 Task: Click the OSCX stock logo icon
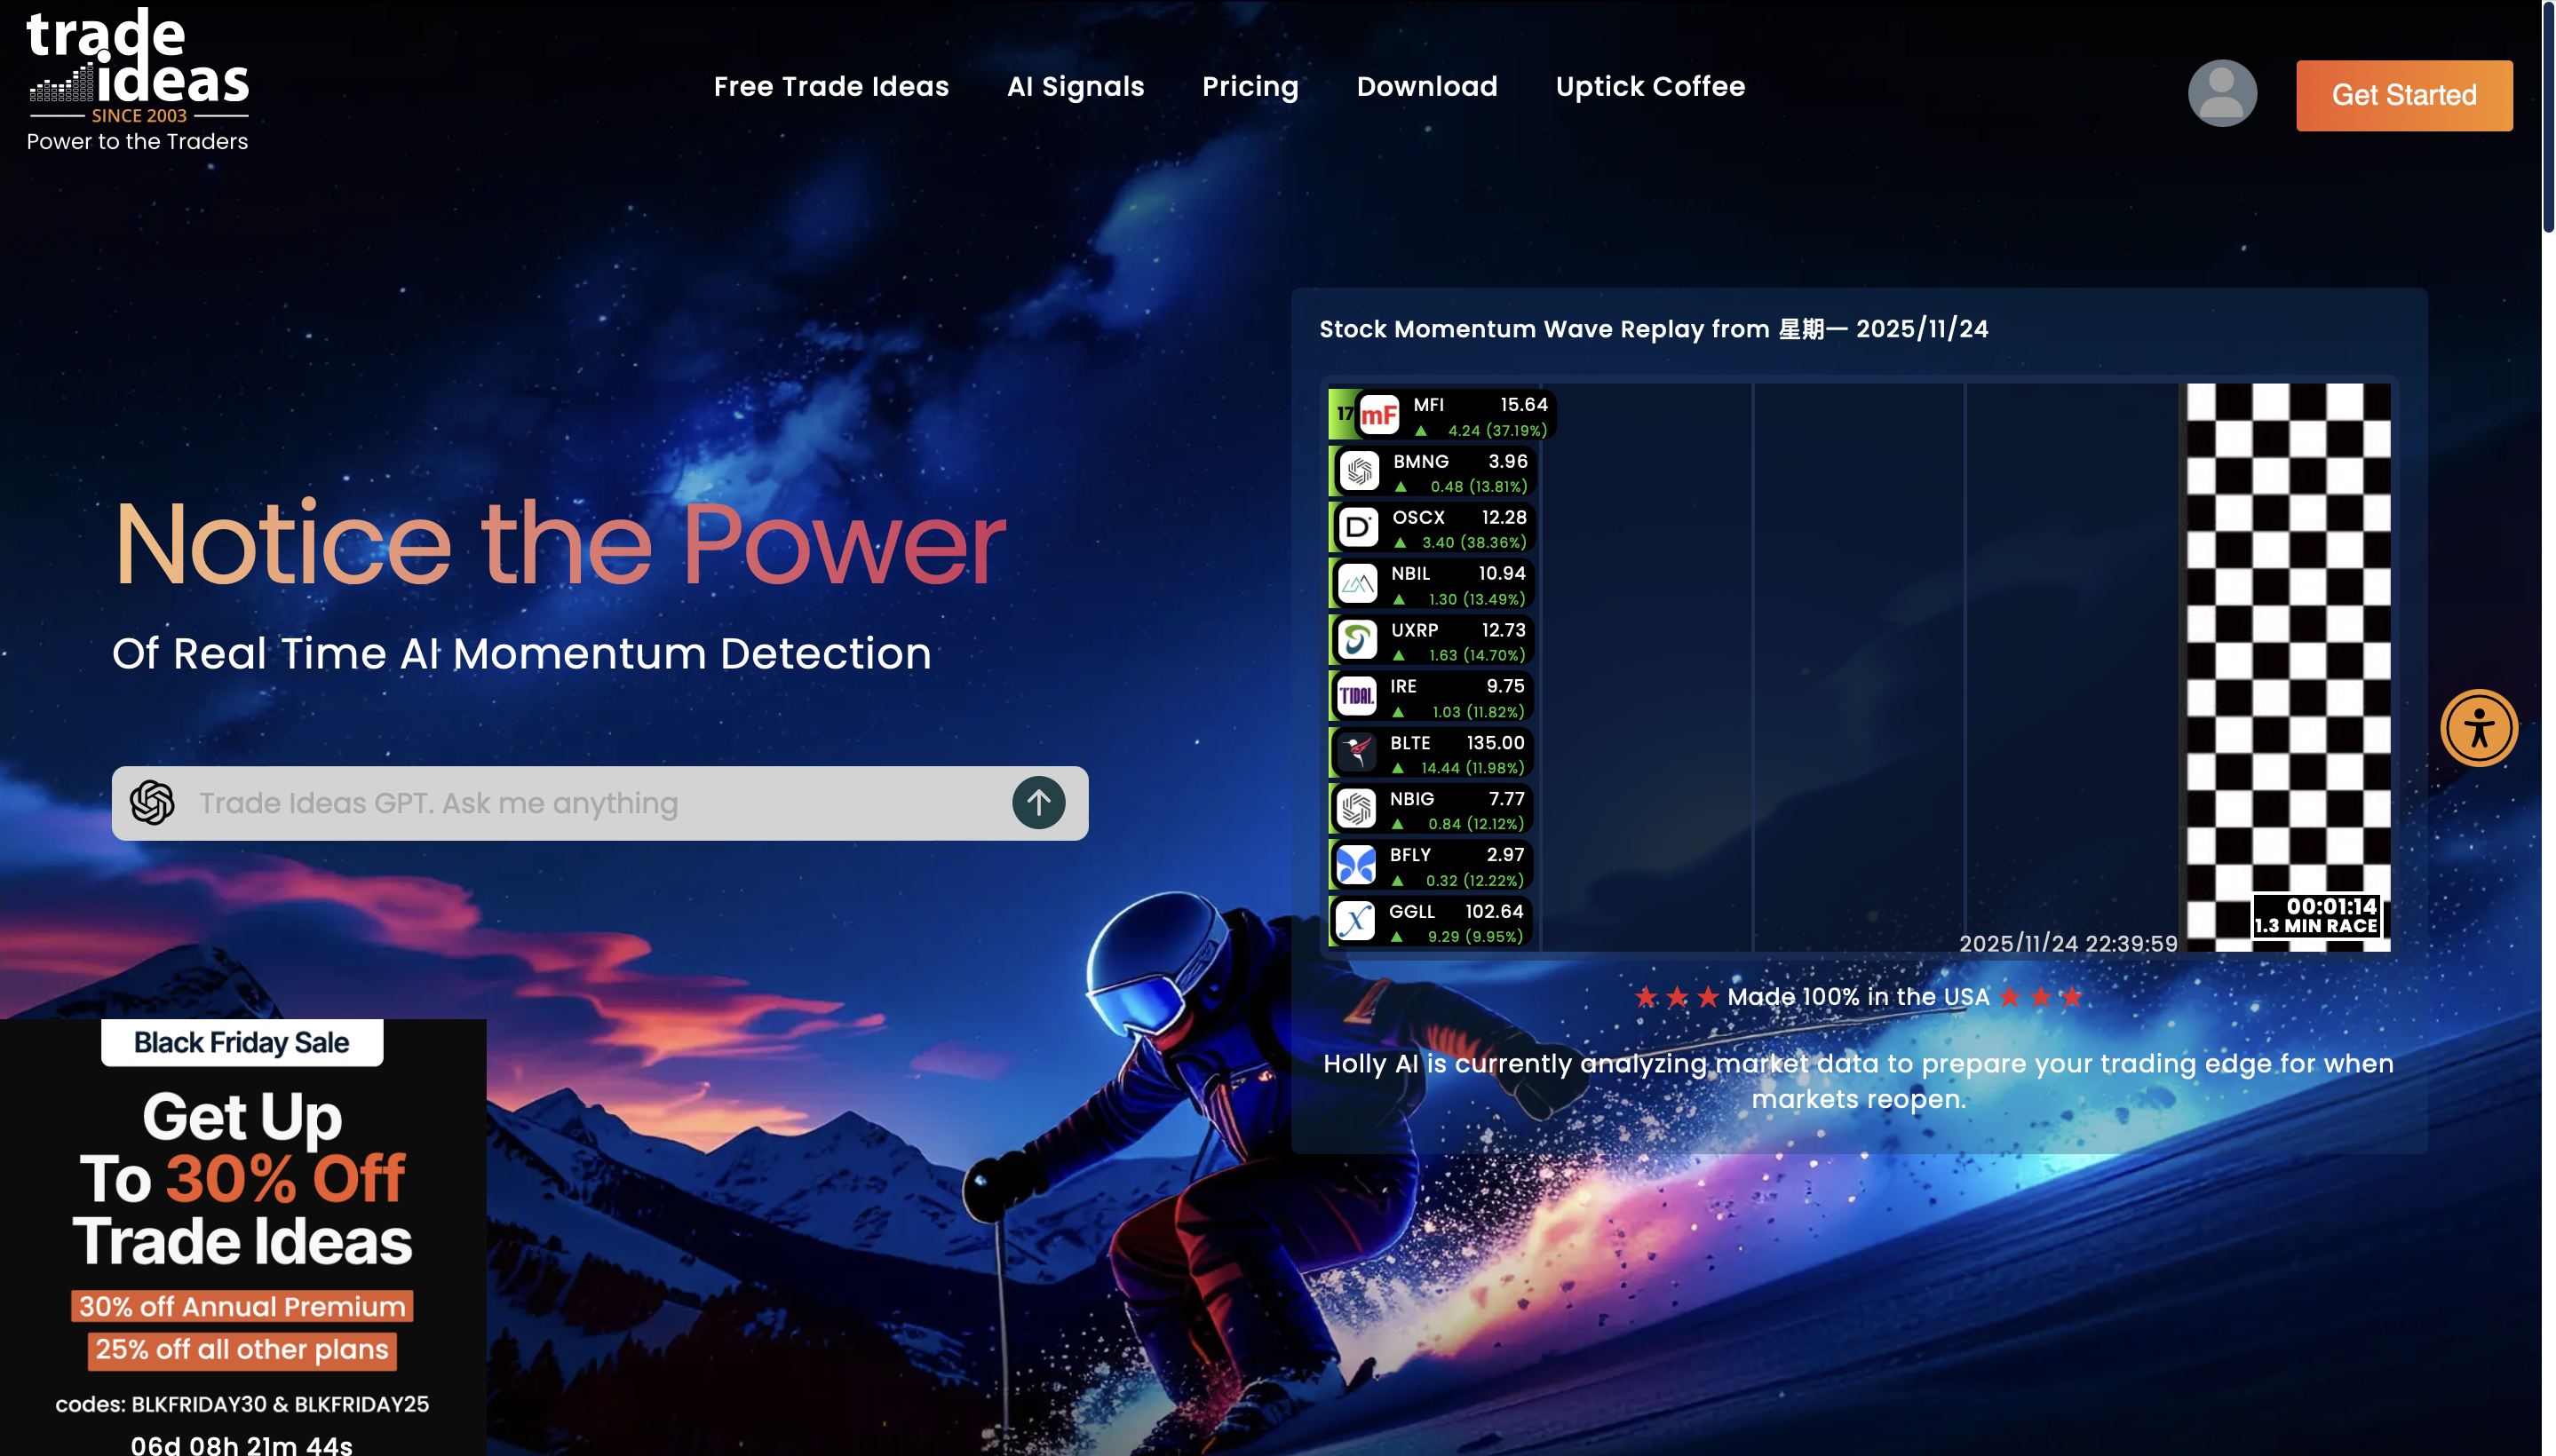click(1358, 528)
